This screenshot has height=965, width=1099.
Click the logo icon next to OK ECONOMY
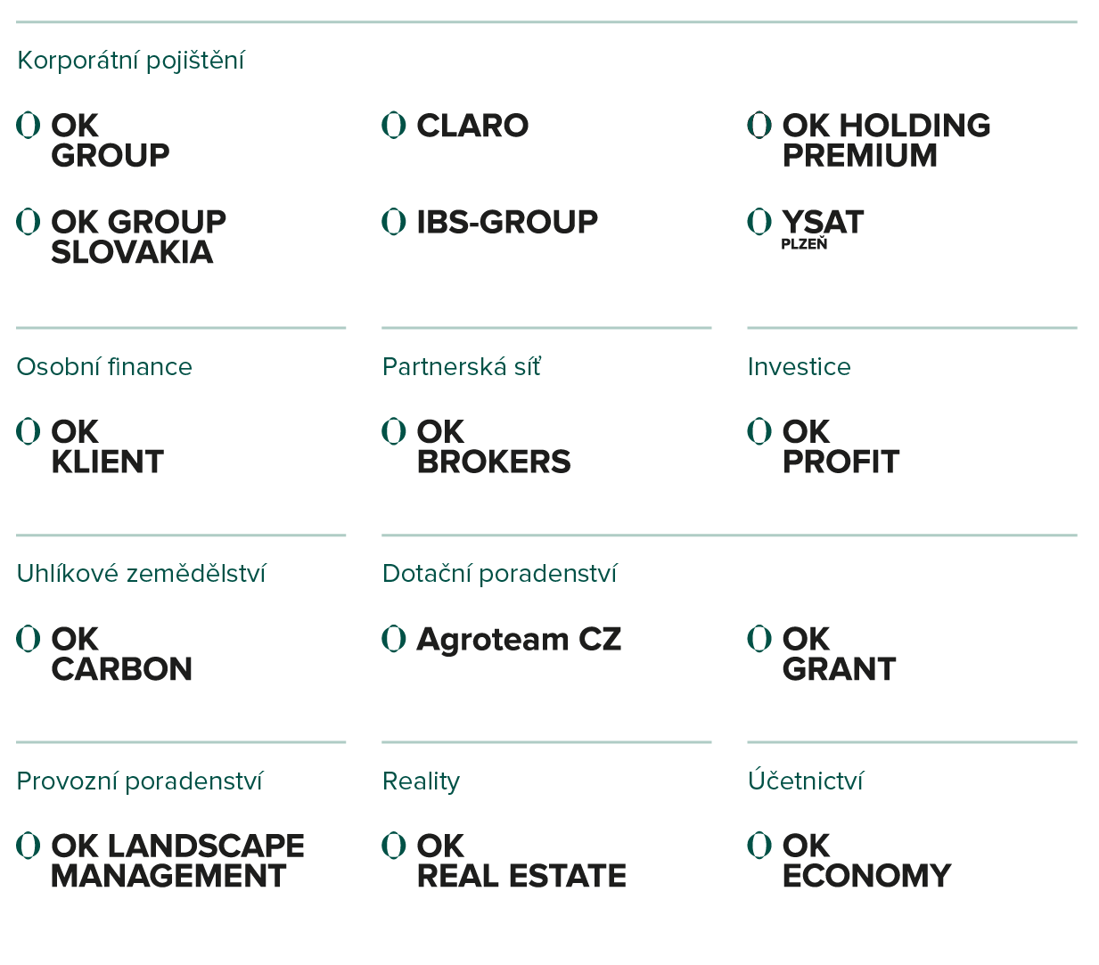point(759,845)
